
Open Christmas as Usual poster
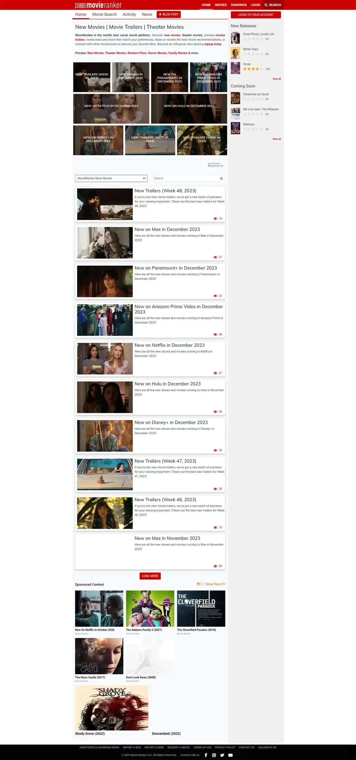tap(236, 98)
